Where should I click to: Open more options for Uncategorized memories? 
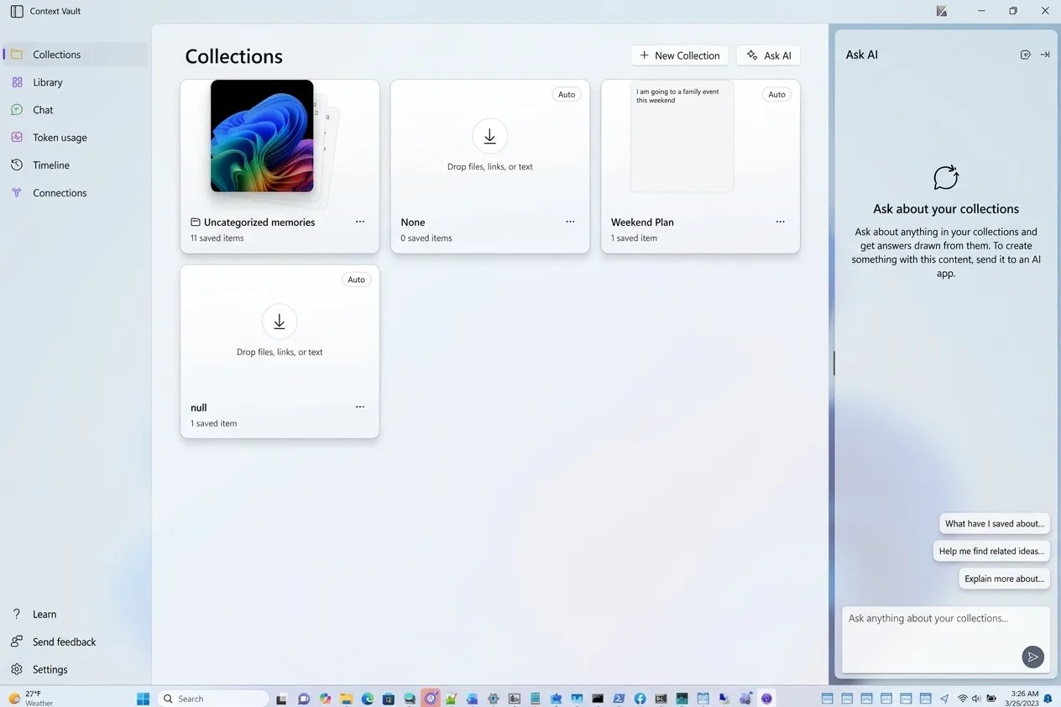360,222
